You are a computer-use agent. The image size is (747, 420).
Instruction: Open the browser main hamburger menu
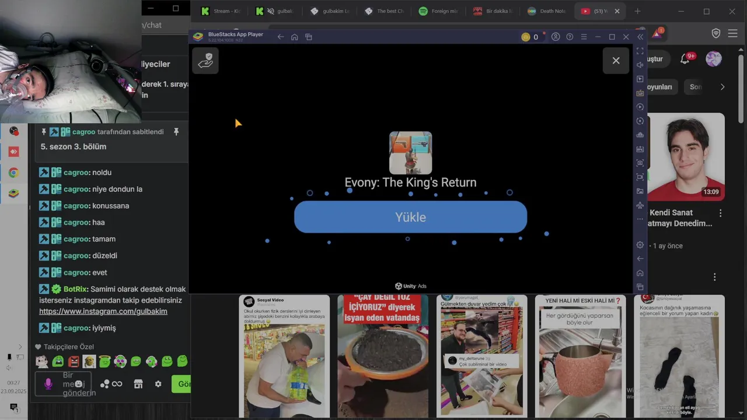point(733,34)
